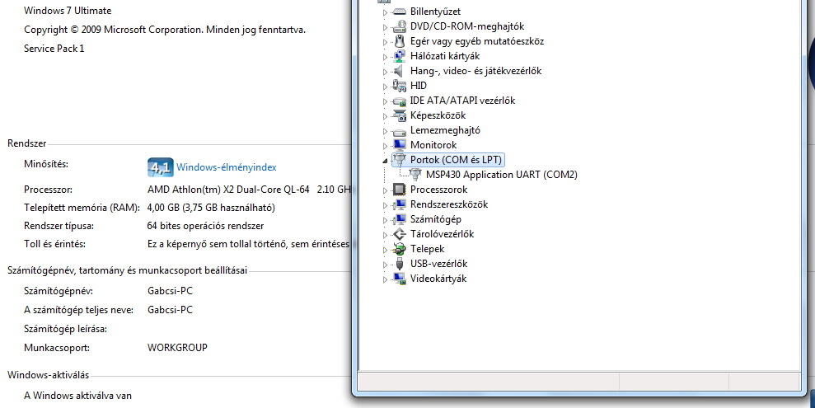Click the MSP430 Application UART device icon

(x=415, y=175)
